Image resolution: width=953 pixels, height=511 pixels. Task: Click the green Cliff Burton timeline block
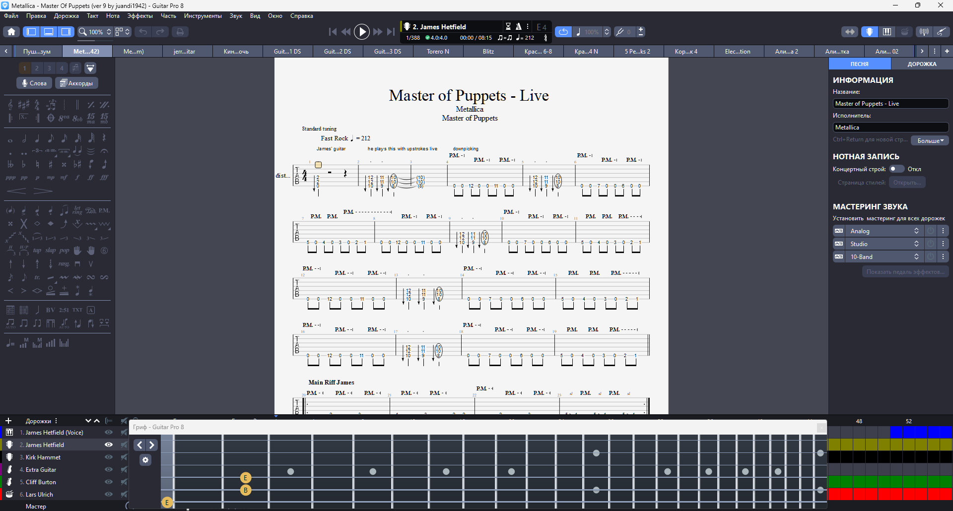(890, 482)
